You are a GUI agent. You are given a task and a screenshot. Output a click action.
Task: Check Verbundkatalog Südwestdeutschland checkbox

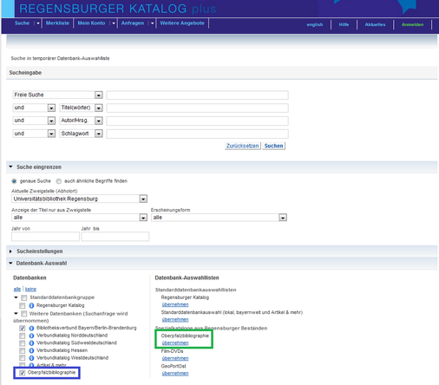tap(23, 343)
